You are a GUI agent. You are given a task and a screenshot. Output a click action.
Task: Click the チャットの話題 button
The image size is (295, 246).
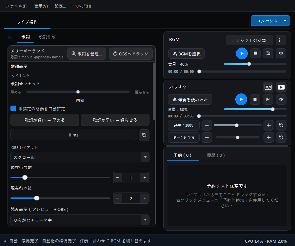point(250,40)
